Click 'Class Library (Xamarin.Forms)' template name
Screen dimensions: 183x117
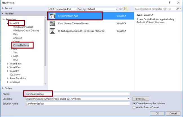73,23
